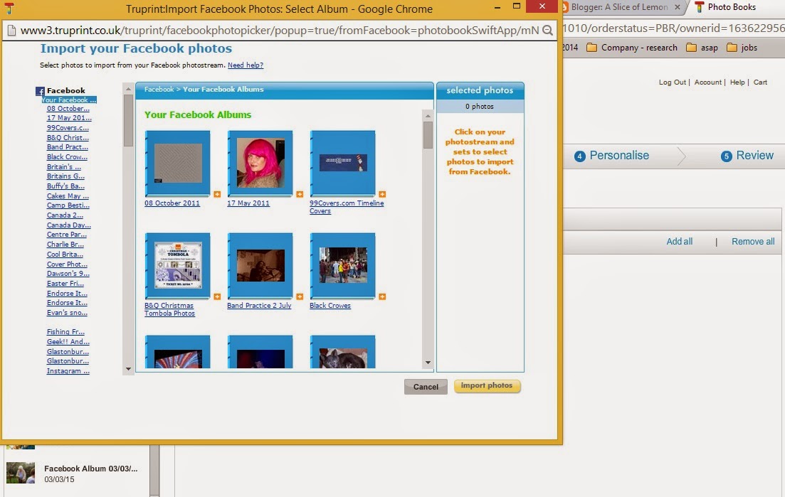Screen dimensions: 785x497
Task: Click the 0 photos selected counter
Action: (x=480, y=107)
